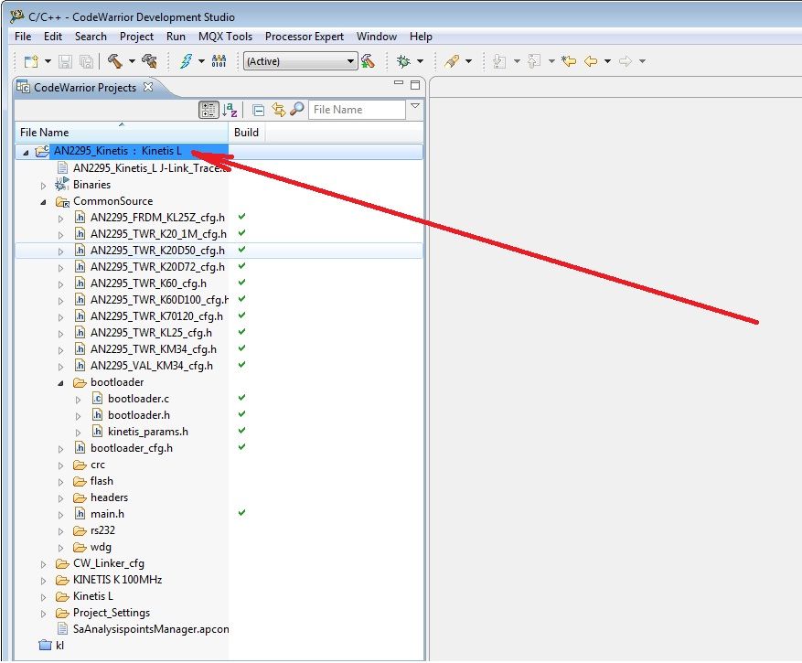Expand the crc folder
The image size is (802, 663).
pyautogui.click(x=61, y=465)
